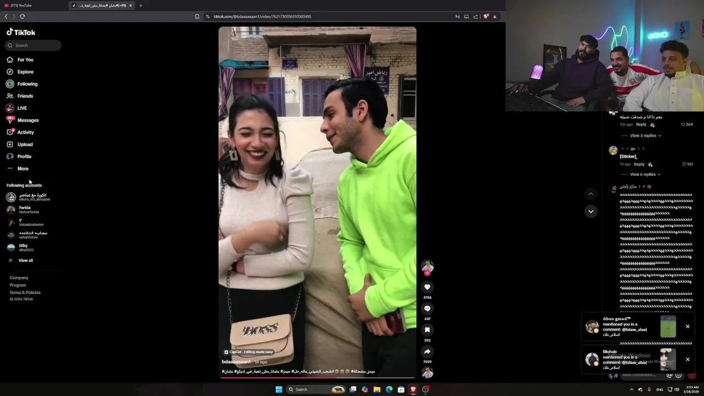Show hidden system tray icons
This screenshot has width=704, height=396.
tap(631, 389)
